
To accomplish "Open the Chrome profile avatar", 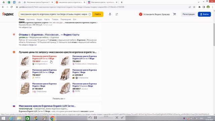I will [208, 7].
